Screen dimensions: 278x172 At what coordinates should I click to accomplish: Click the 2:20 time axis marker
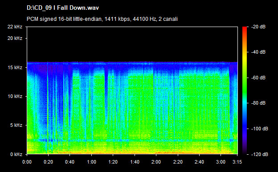coord(178,162)
